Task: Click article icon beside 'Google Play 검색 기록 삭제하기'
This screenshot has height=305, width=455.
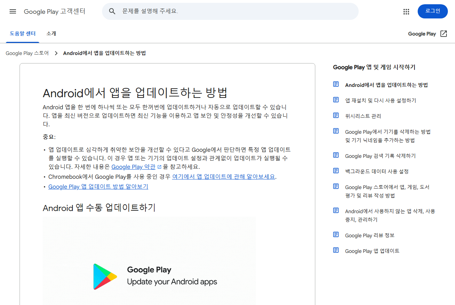Action: (x=336, y=155)
